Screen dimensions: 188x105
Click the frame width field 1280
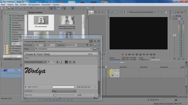[x=39, y=45]
